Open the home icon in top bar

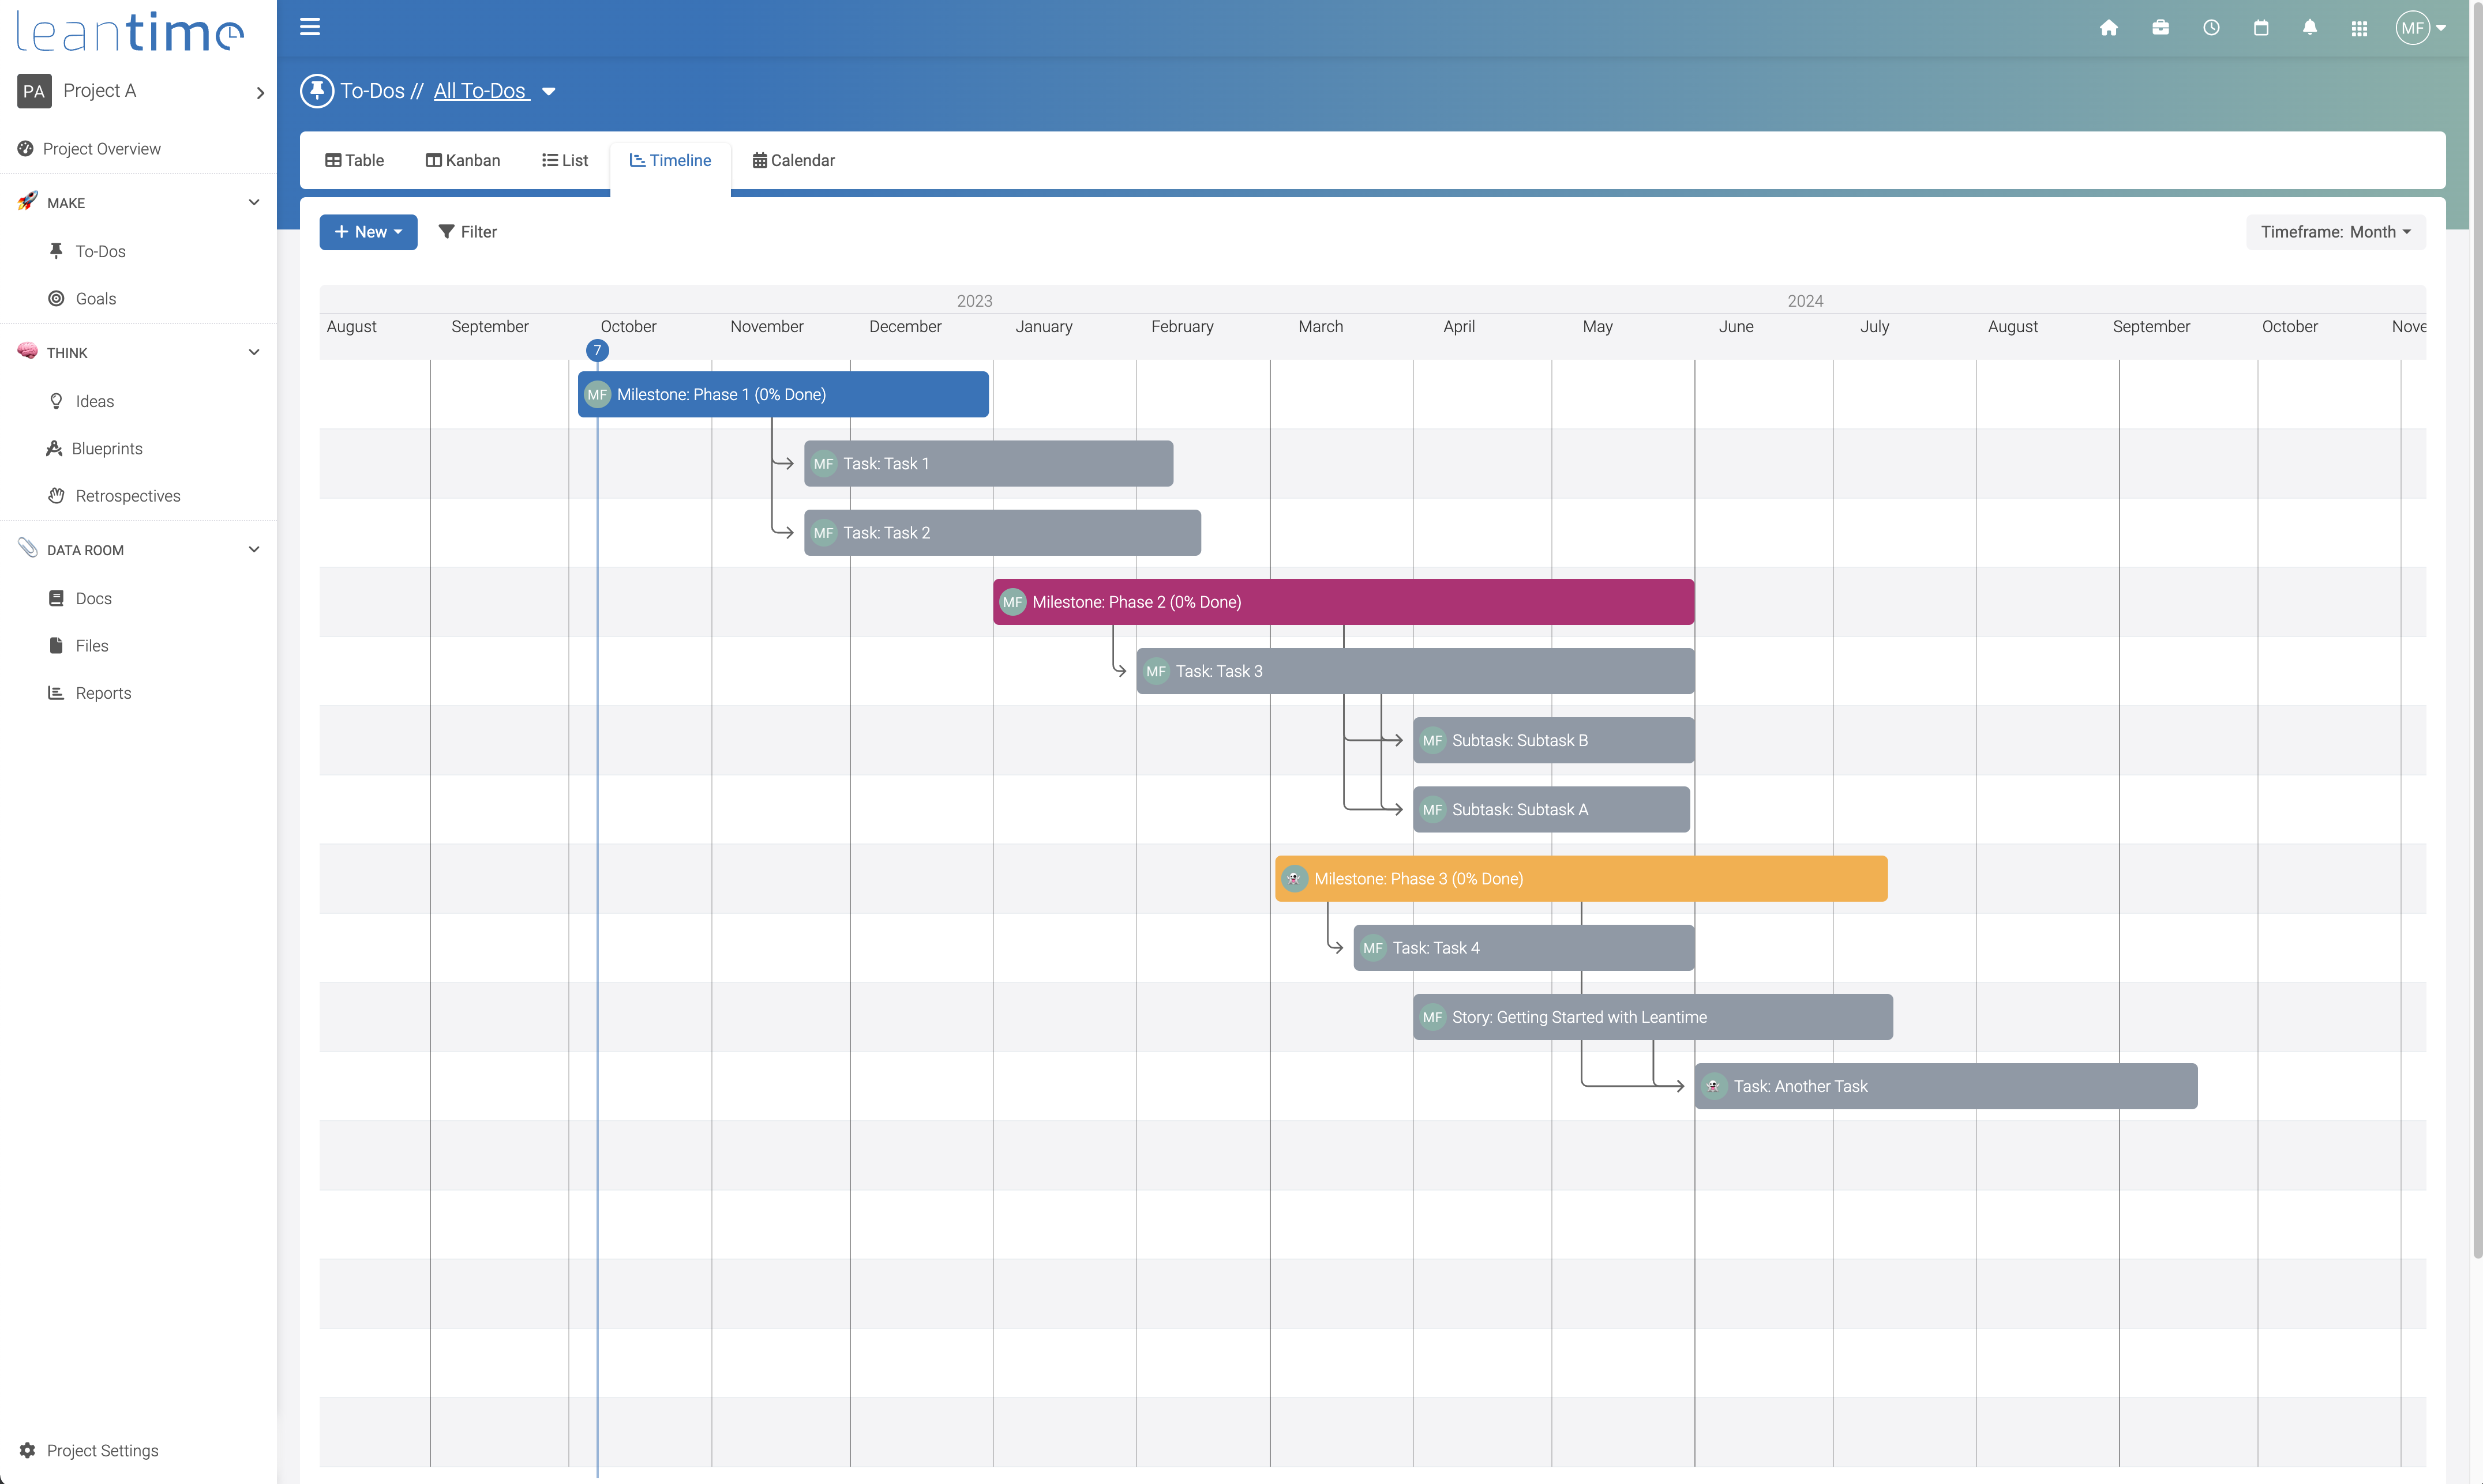(x=2109, y=28)
